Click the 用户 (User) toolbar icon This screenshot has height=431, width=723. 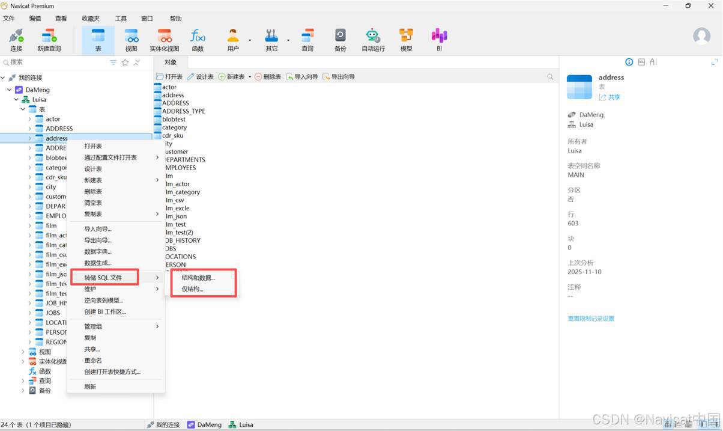pyautogui.click(x=233, y=40)
